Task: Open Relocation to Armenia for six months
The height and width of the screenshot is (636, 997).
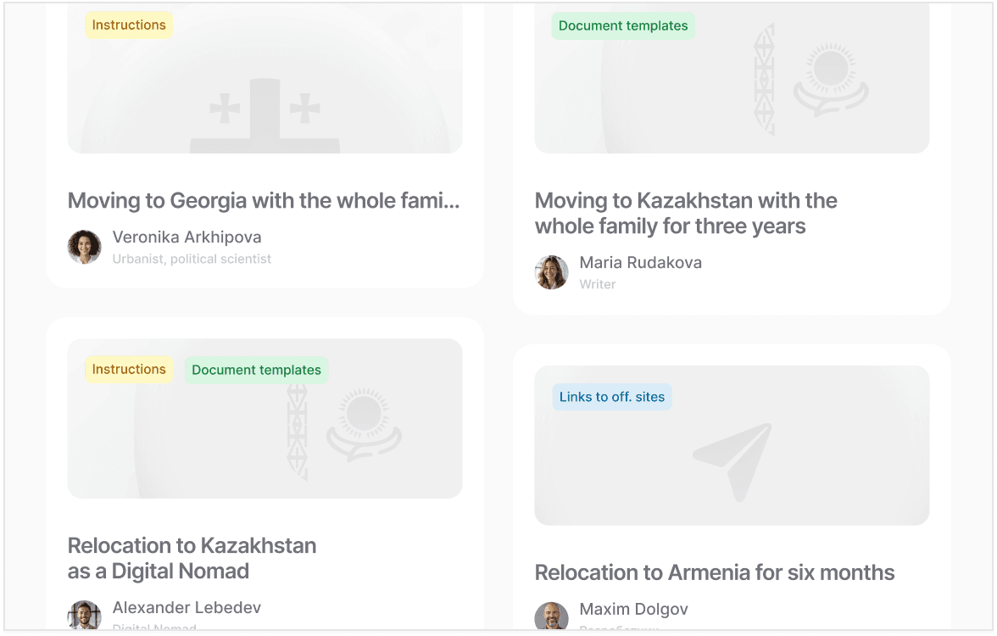Action: point(715,572)
